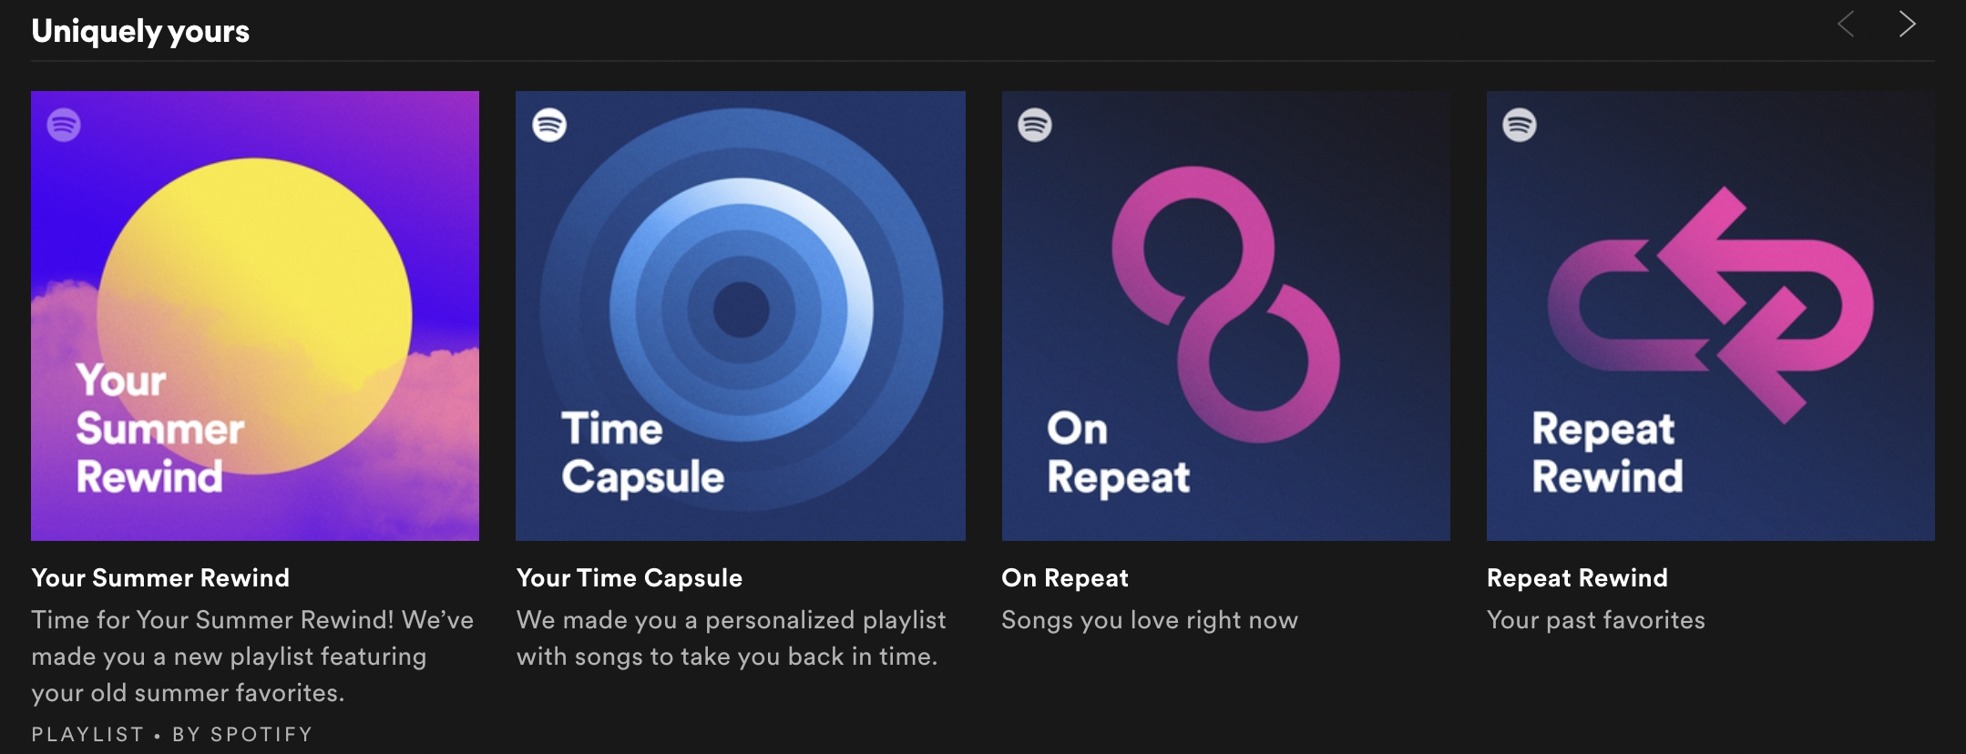The height and width of the screenshot is (754, 1966).
Task: Select the Repeat Rewind title link
Action: (x=1577, y=578)
